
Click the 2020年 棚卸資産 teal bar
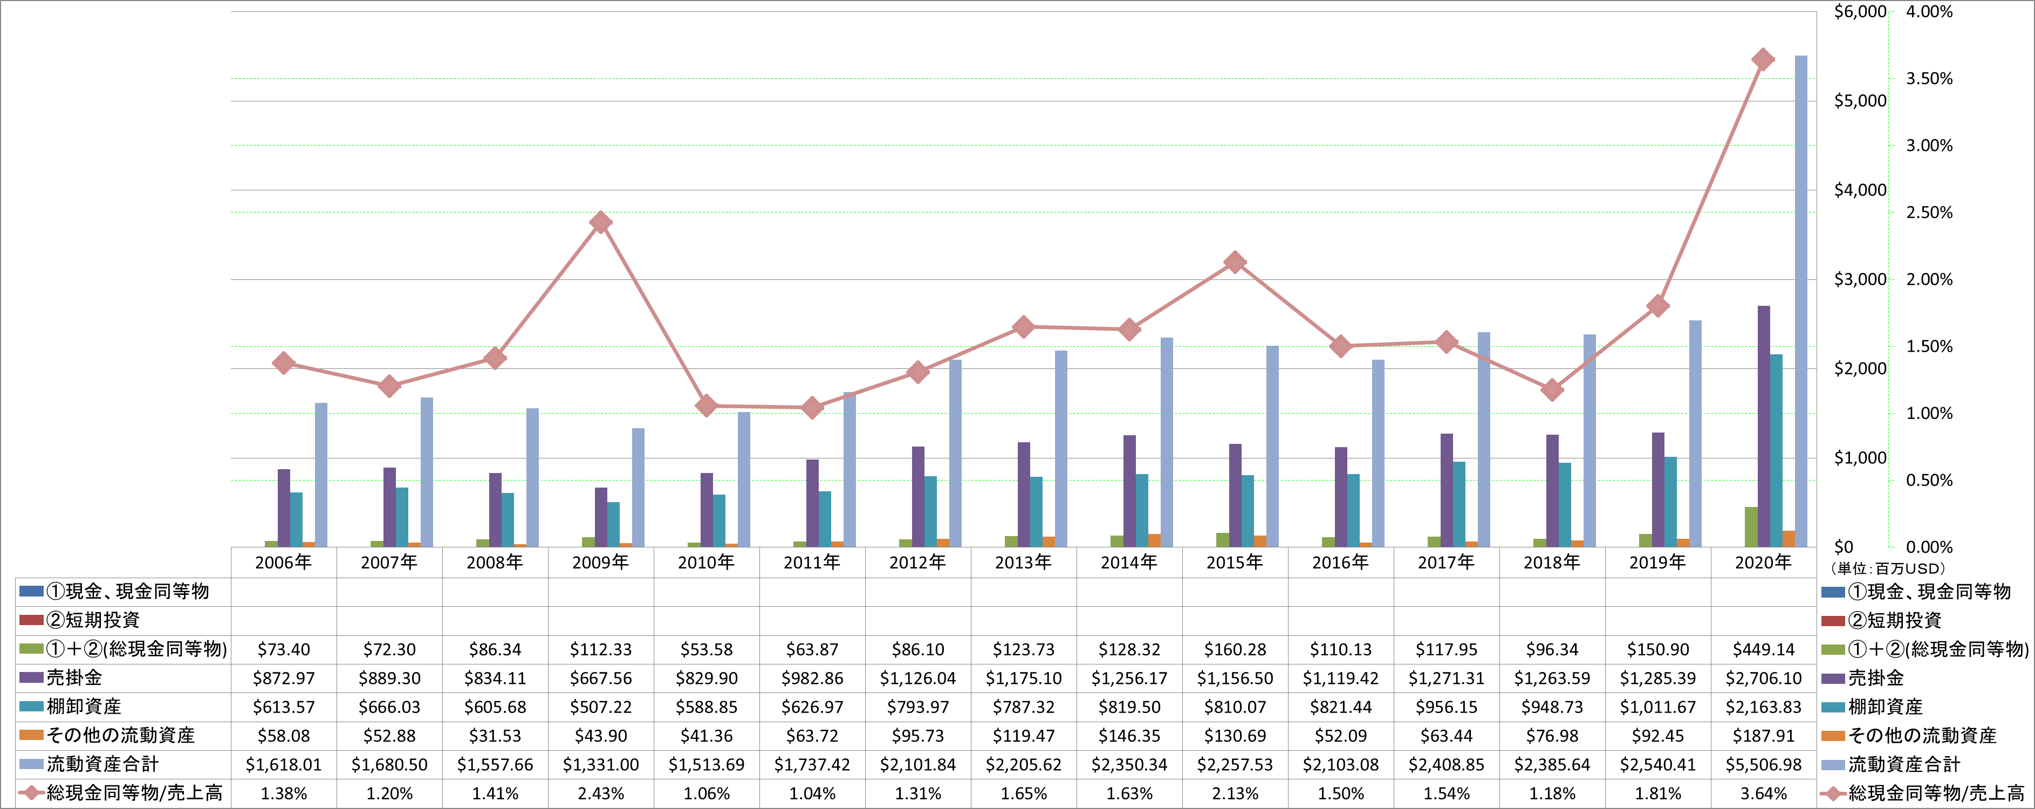(x=1776, y=450)
